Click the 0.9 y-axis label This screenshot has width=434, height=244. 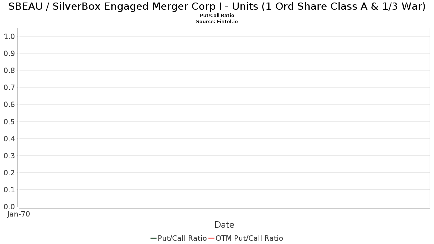[x=9, y=53]
